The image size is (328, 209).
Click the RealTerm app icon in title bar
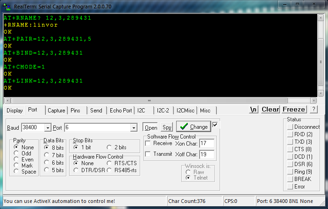(x=7, y=5)
